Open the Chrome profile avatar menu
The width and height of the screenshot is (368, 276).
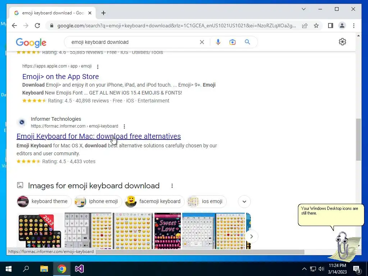click(342, 26)
